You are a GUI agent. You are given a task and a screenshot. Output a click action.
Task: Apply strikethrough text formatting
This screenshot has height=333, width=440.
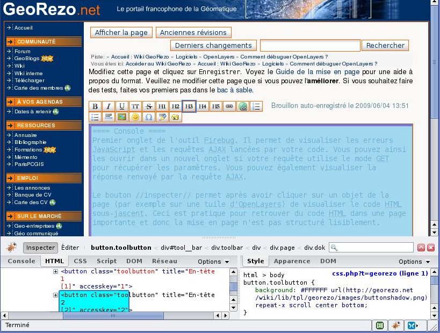click(149, 106)
